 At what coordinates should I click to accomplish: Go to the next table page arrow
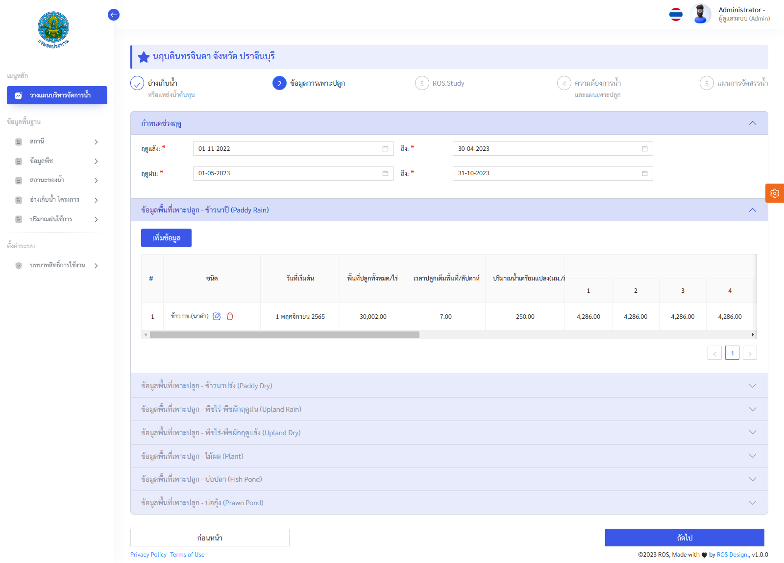750,353
